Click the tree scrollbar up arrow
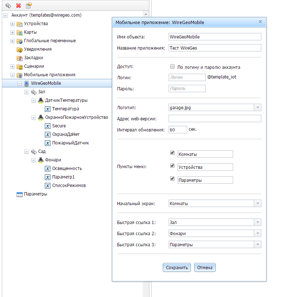 tap(146, 14)
